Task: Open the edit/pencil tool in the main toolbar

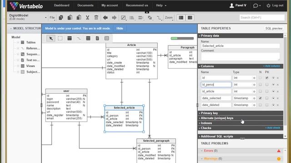Action: (x=123, y=18)
